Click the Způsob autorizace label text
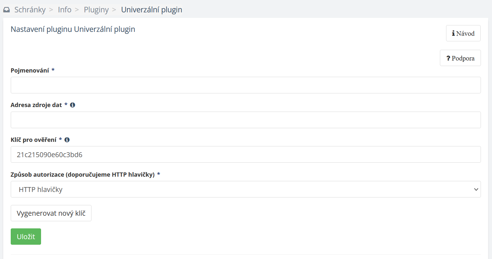The image size is (492, 259). click(82, 174)
